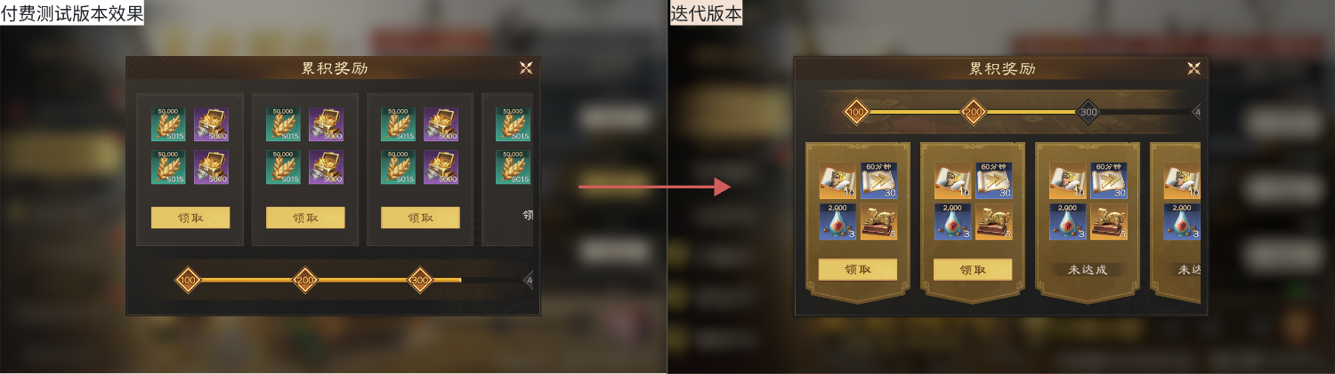Click the 60分钟 speed-up item in the 未达成 card

coord(1109,180)
